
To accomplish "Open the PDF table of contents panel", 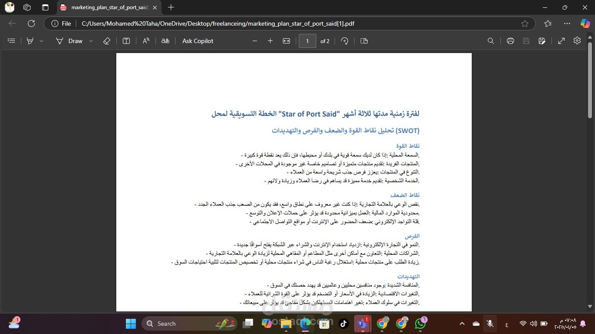I will (12, 41).
